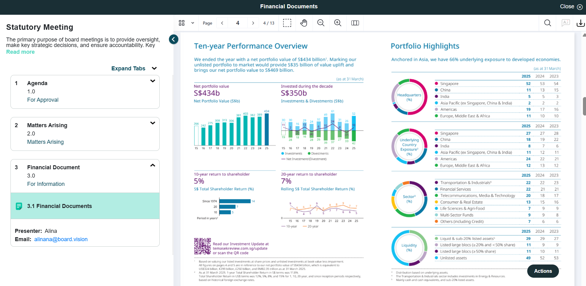Go to next page
Viewport: 586px width, 286px height.
tap(253, 23)
